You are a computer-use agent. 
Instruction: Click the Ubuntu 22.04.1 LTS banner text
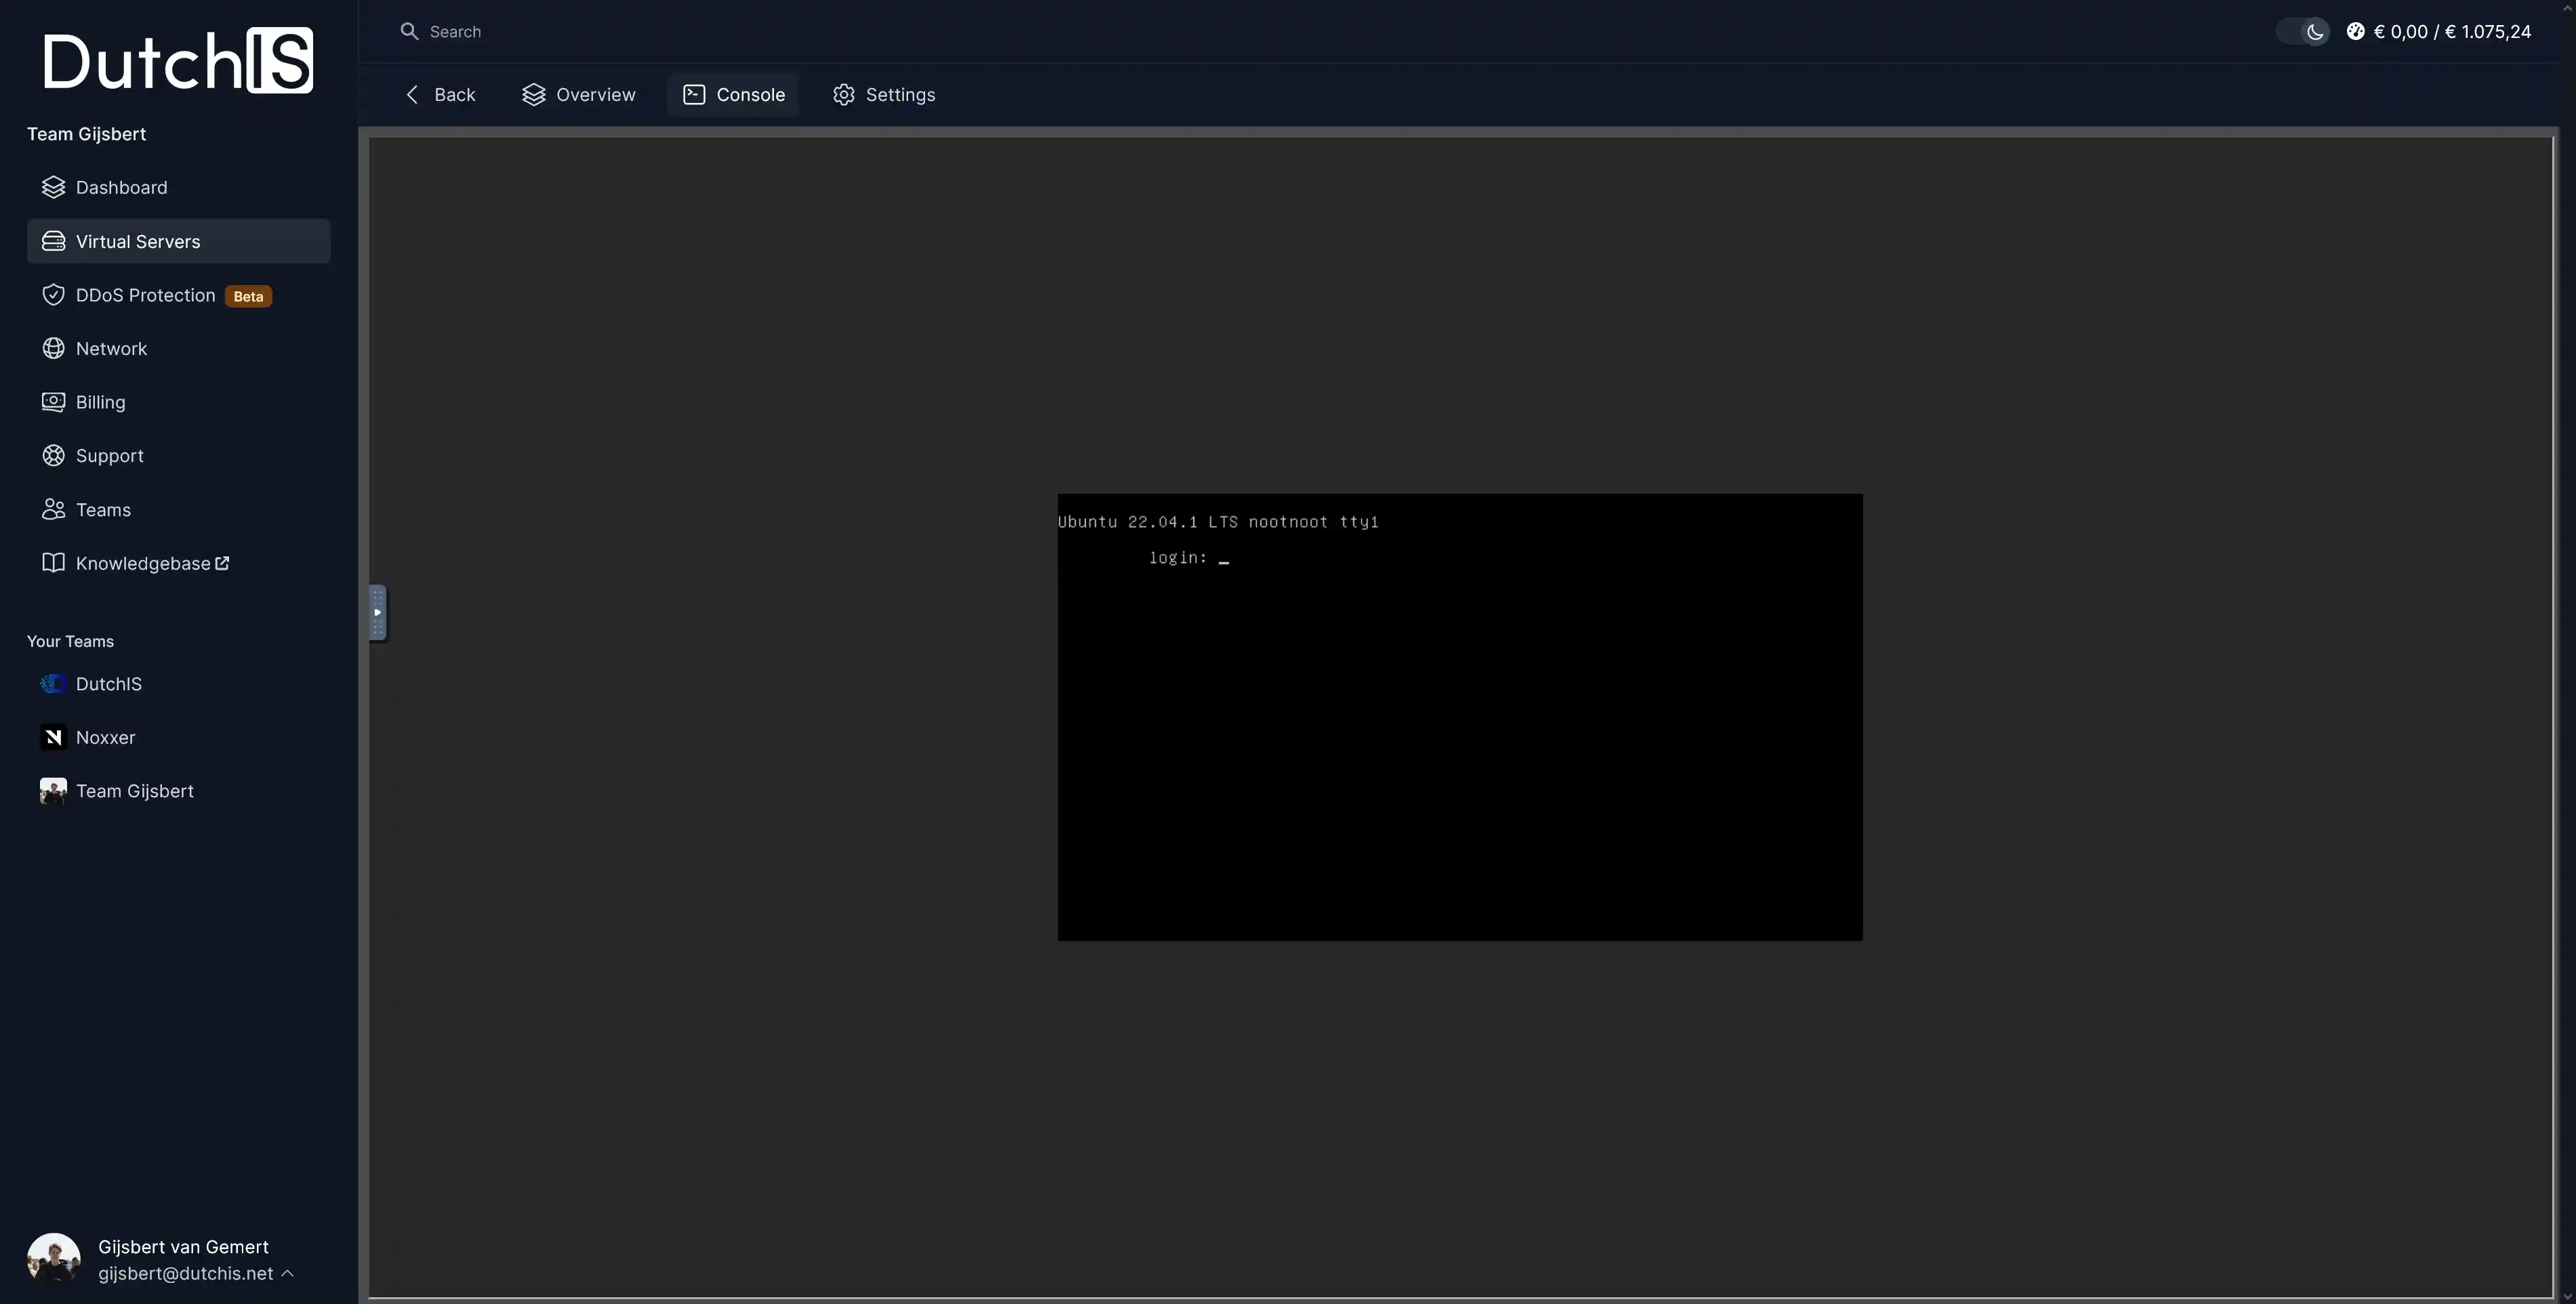(1218, 522)
